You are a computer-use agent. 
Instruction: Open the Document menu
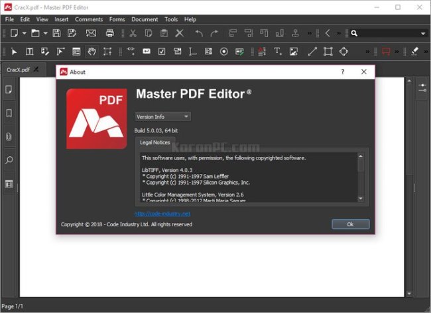145,19
